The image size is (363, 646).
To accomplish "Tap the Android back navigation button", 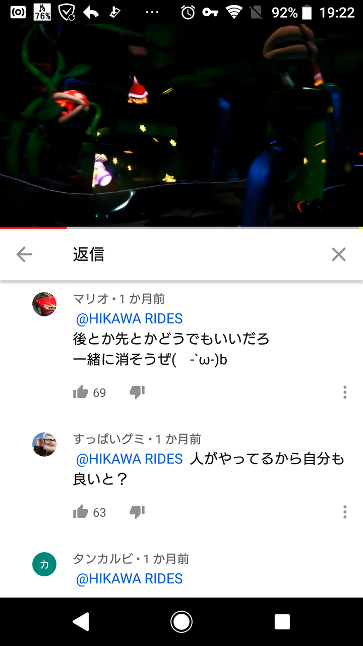I will [81, 622].
